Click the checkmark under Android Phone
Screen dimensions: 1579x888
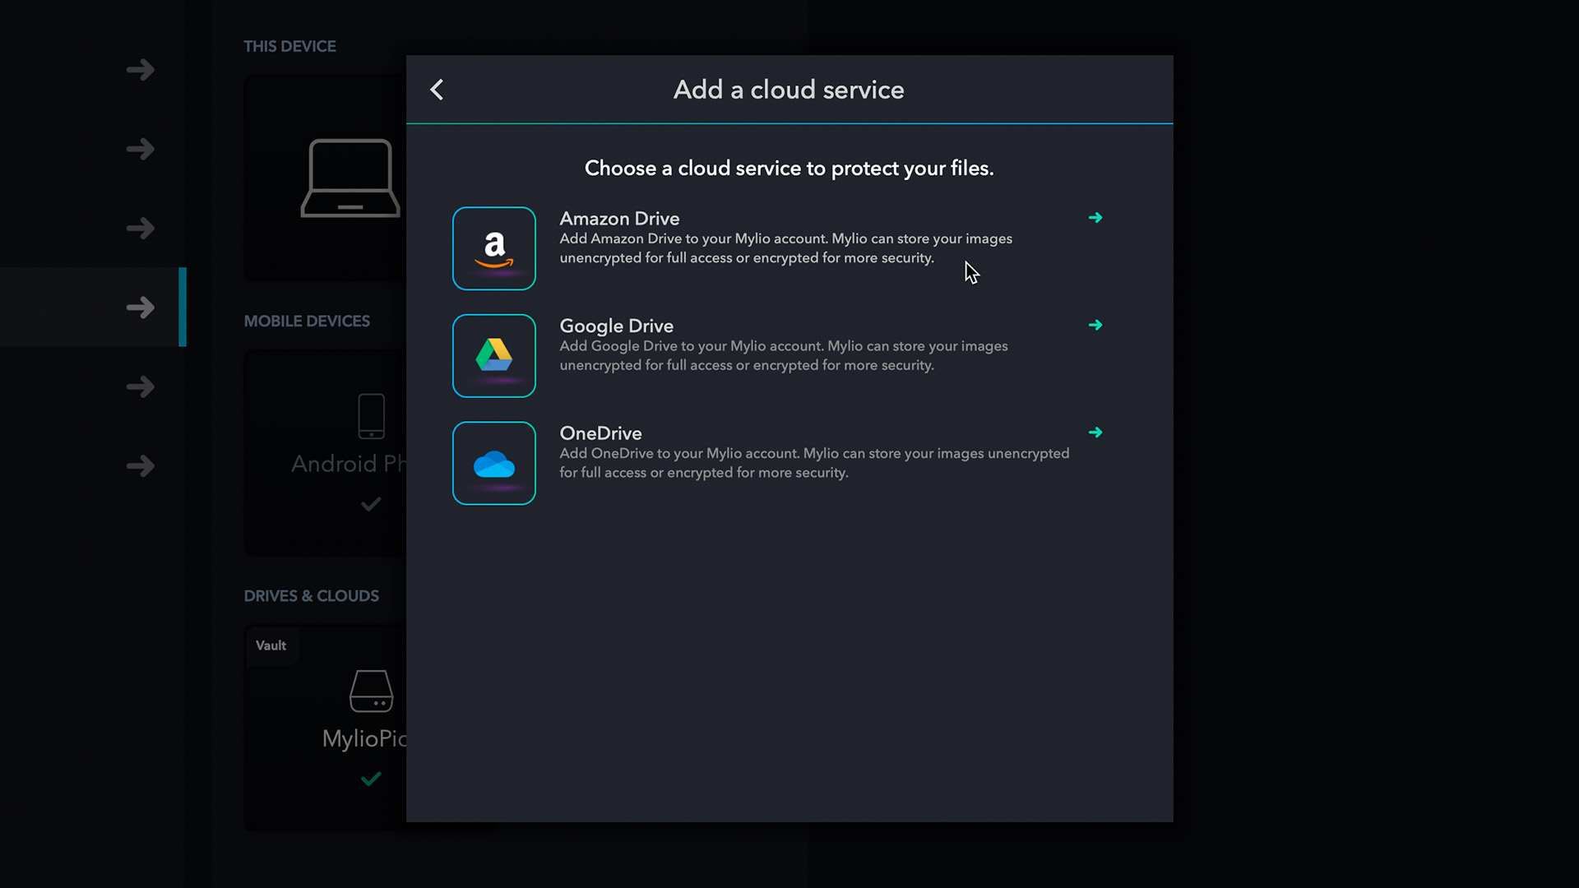click(x=371, y=503)
